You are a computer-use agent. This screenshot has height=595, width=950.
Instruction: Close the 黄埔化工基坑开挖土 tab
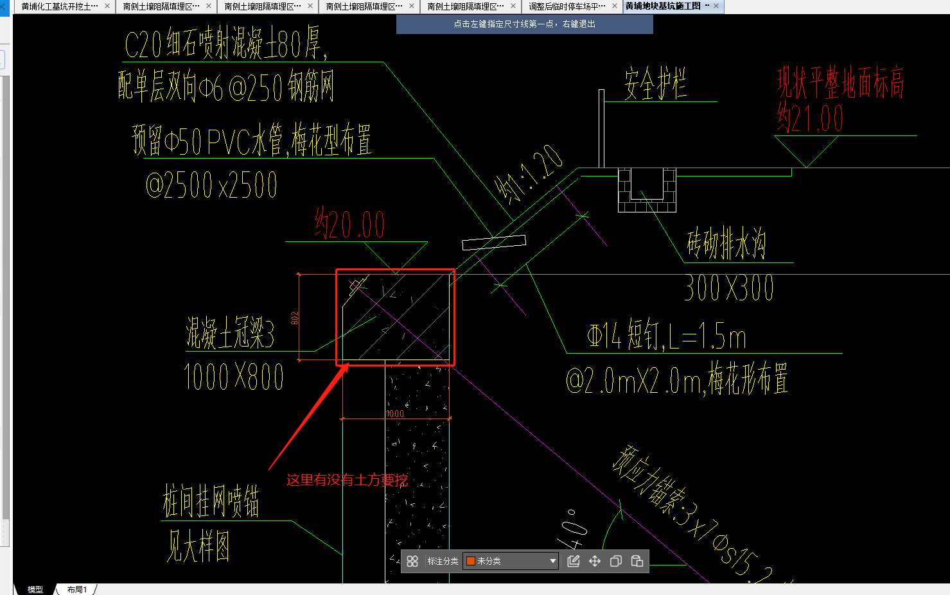coord(107,6)
